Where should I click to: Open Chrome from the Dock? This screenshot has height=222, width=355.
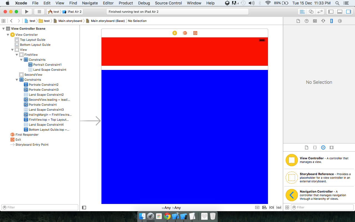pos(167,216)
